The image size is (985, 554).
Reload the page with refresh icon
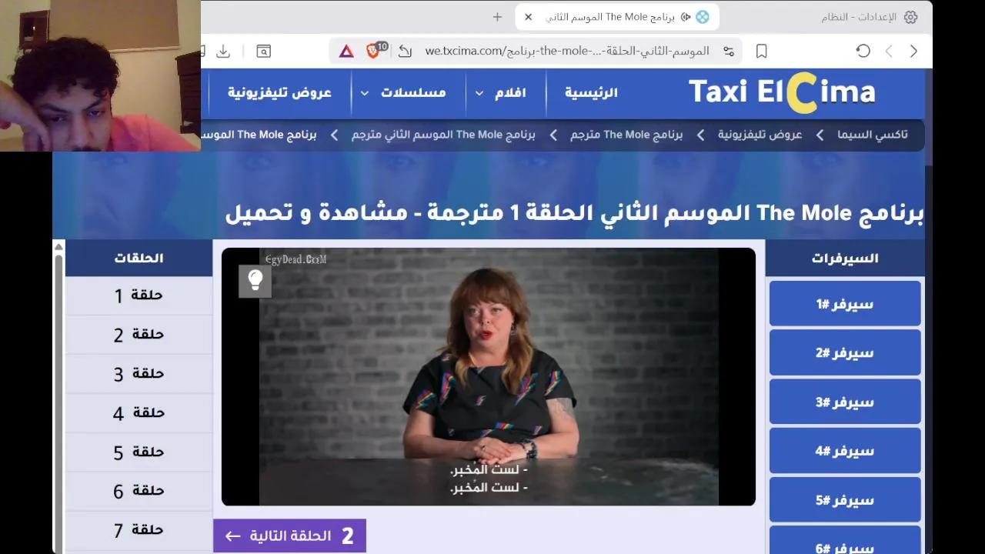point(863,51)
